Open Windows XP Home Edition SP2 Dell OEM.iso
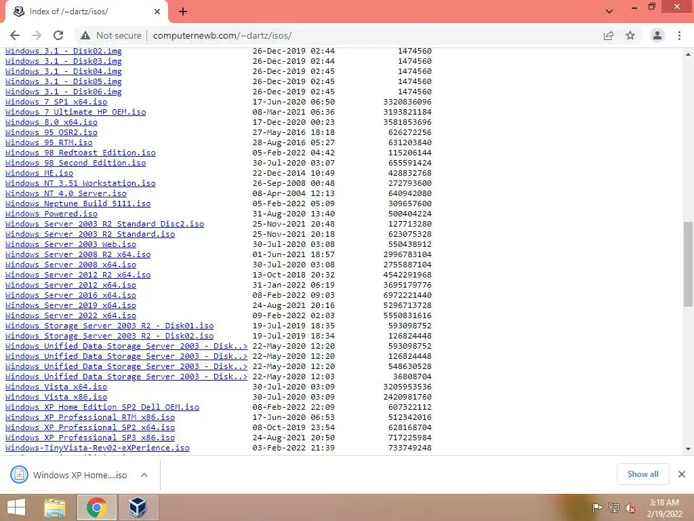Screen dimensions: 694x521 [x=102, y=408]
